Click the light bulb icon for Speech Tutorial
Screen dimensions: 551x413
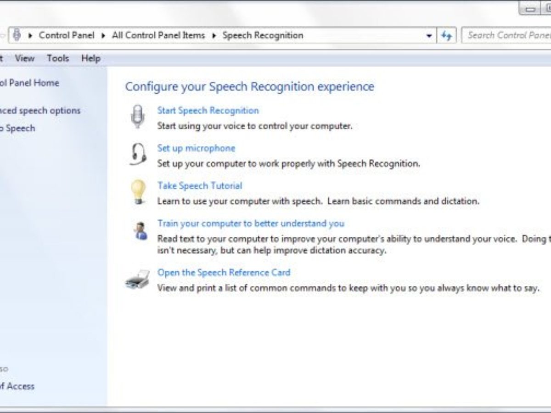point(138,192)
